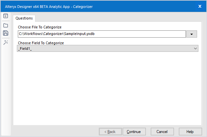Close the Categorizer window with X

200,6
